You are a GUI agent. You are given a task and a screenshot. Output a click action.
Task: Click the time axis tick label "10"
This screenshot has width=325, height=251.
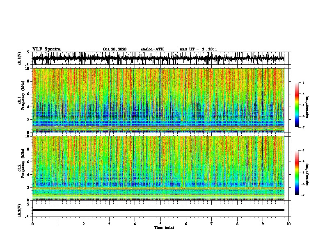coord(288,224)
